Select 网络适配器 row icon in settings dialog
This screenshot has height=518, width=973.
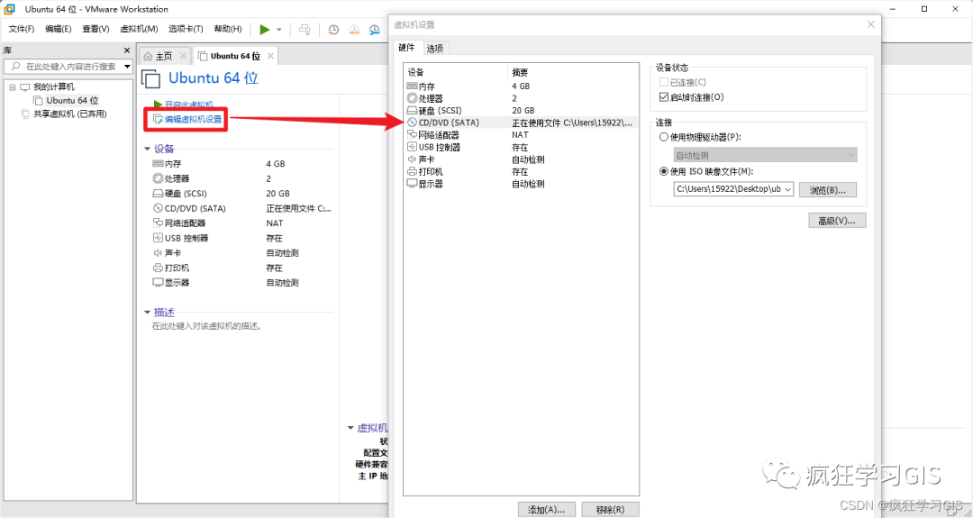point(412,134)
